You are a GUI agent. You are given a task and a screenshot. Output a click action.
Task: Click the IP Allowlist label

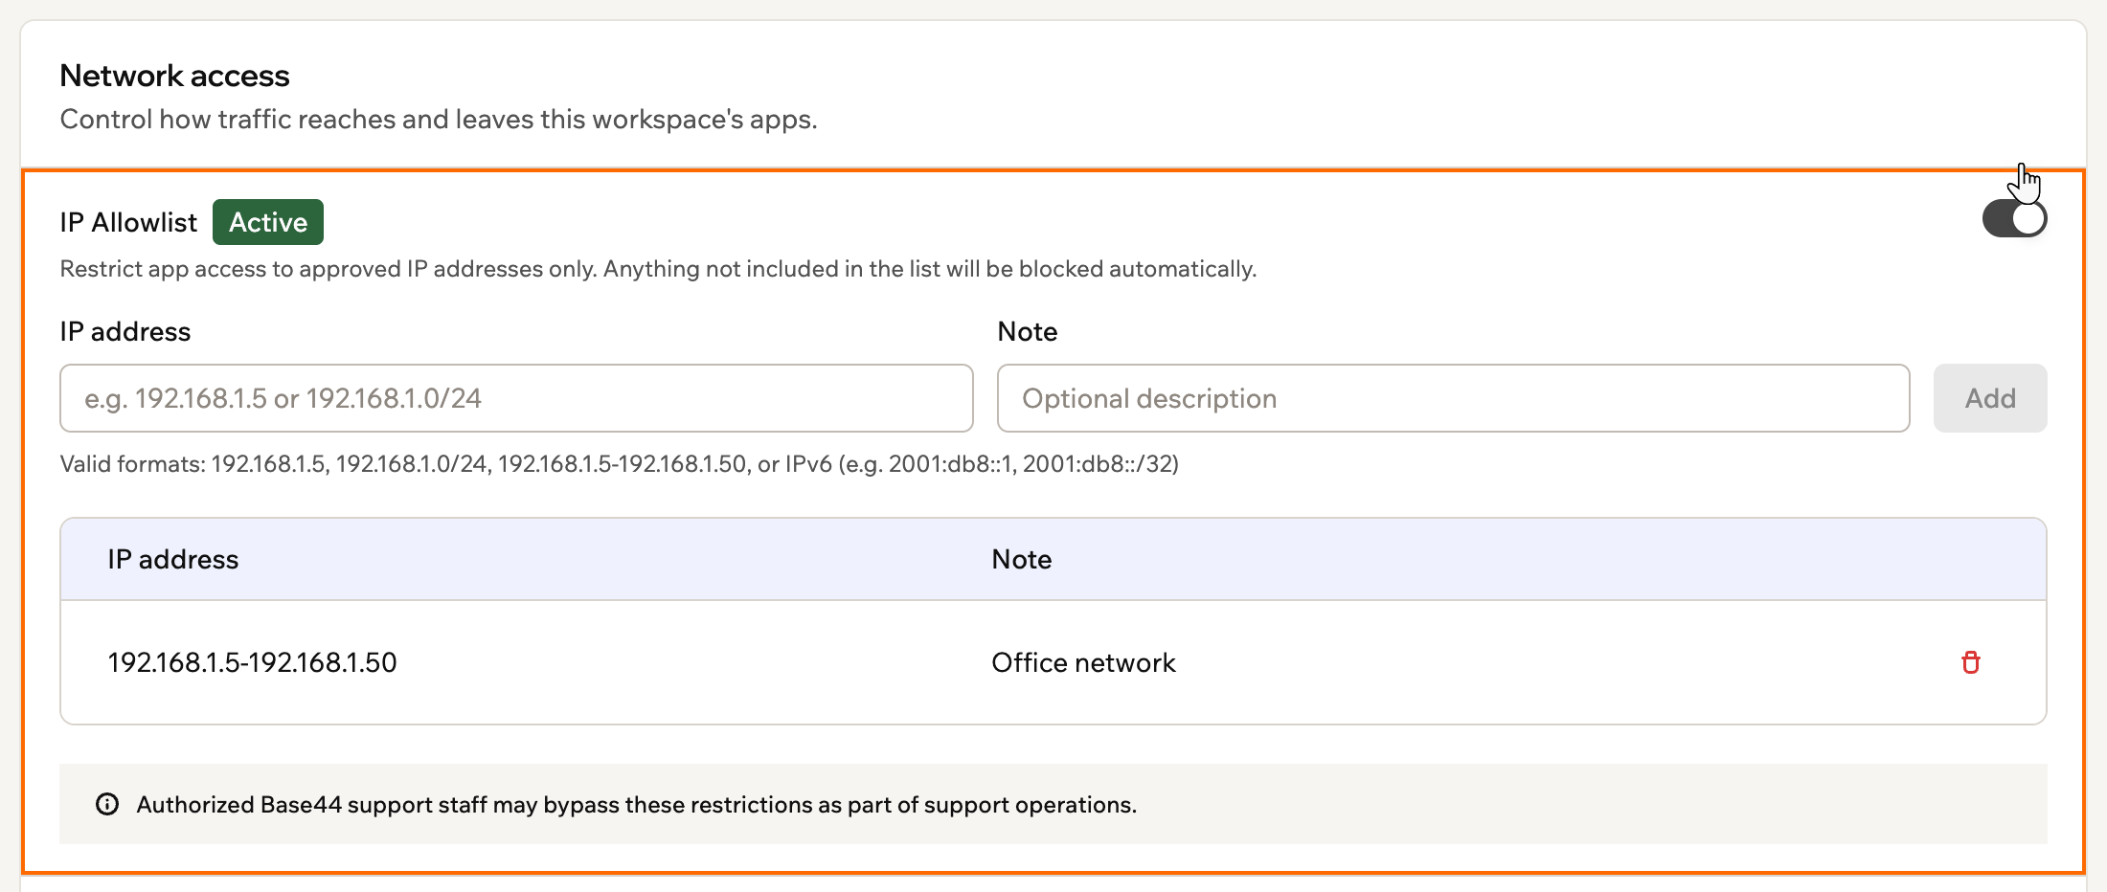click(128, 222)
